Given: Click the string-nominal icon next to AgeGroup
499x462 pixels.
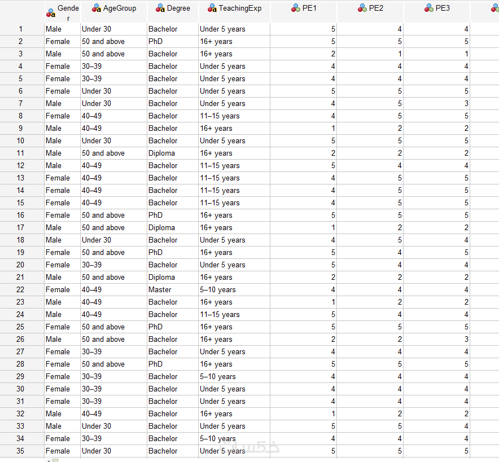Looking at the screenshot, I should pyautogui.click(x=97, y=8).
